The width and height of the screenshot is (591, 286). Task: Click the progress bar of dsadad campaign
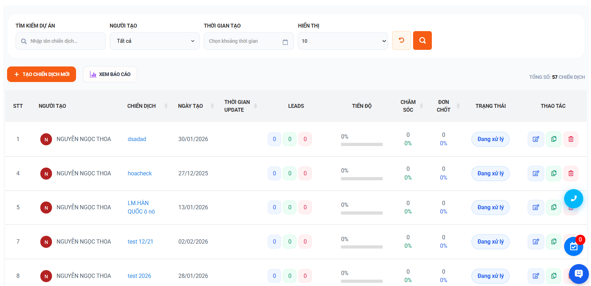coord(361,144)
